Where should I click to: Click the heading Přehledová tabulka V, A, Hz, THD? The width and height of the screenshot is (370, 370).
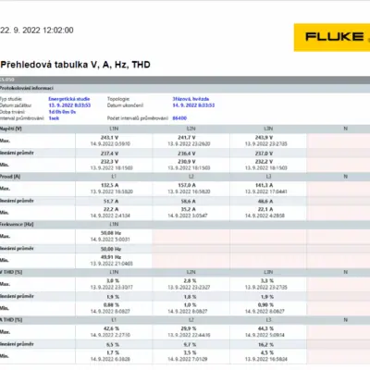(x=75, y=65)
